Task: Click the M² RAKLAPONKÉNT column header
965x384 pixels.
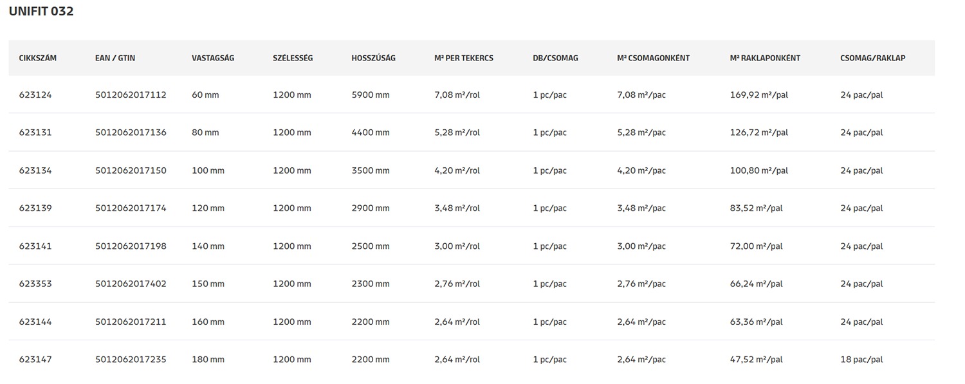Action: click(765, 58)
